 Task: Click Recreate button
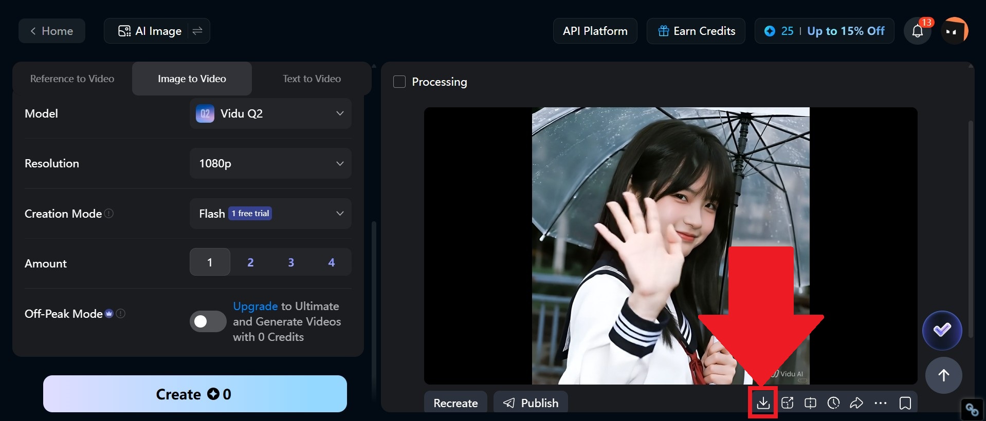(455, 403)
